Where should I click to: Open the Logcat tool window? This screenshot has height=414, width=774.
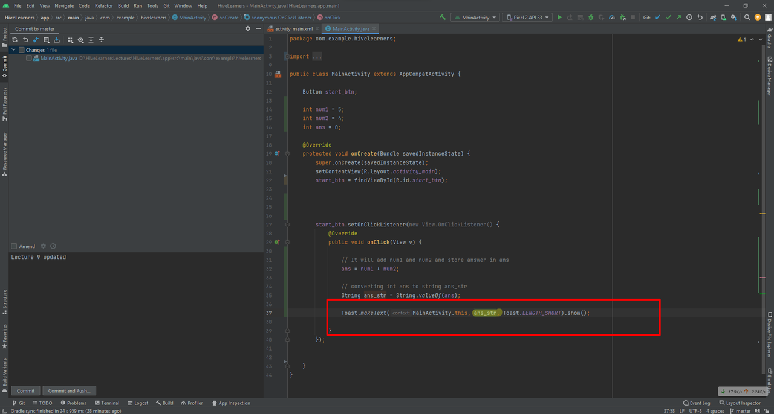(138, 403)
